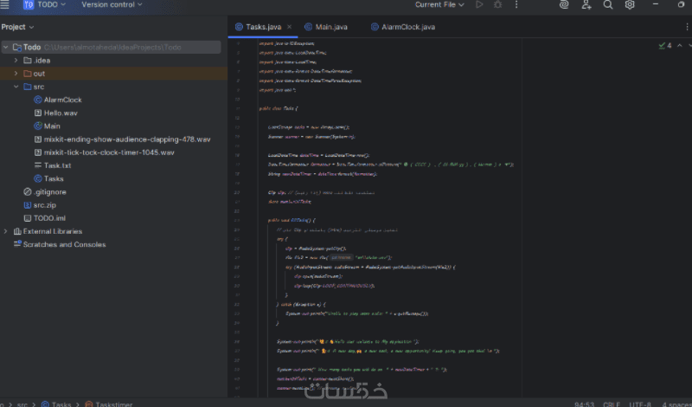Click the Debug bug icon

pyautogui.click(x=498, y=5)
